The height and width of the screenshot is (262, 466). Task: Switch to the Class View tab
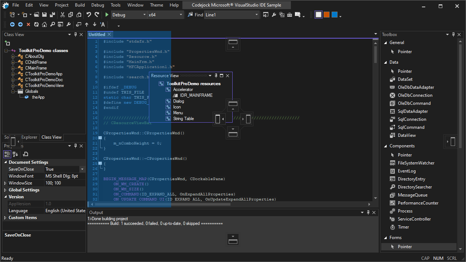(52, 137)
